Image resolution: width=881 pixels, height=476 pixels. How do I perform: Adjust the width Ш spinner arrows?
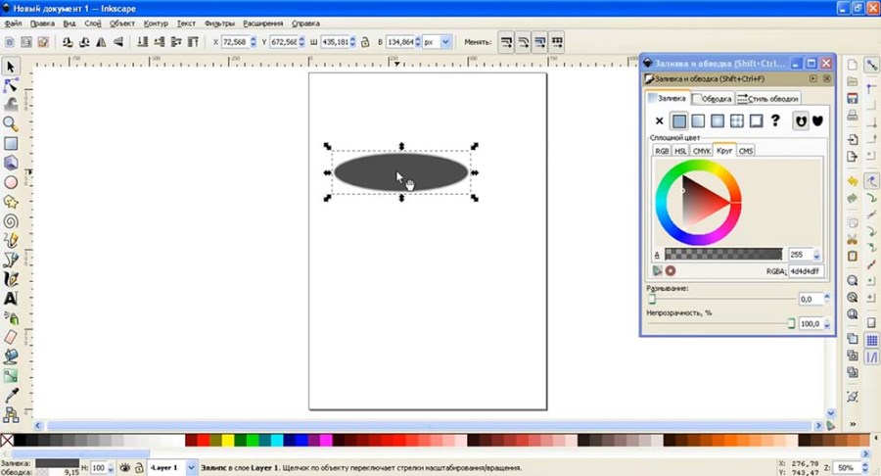[352, 42]
